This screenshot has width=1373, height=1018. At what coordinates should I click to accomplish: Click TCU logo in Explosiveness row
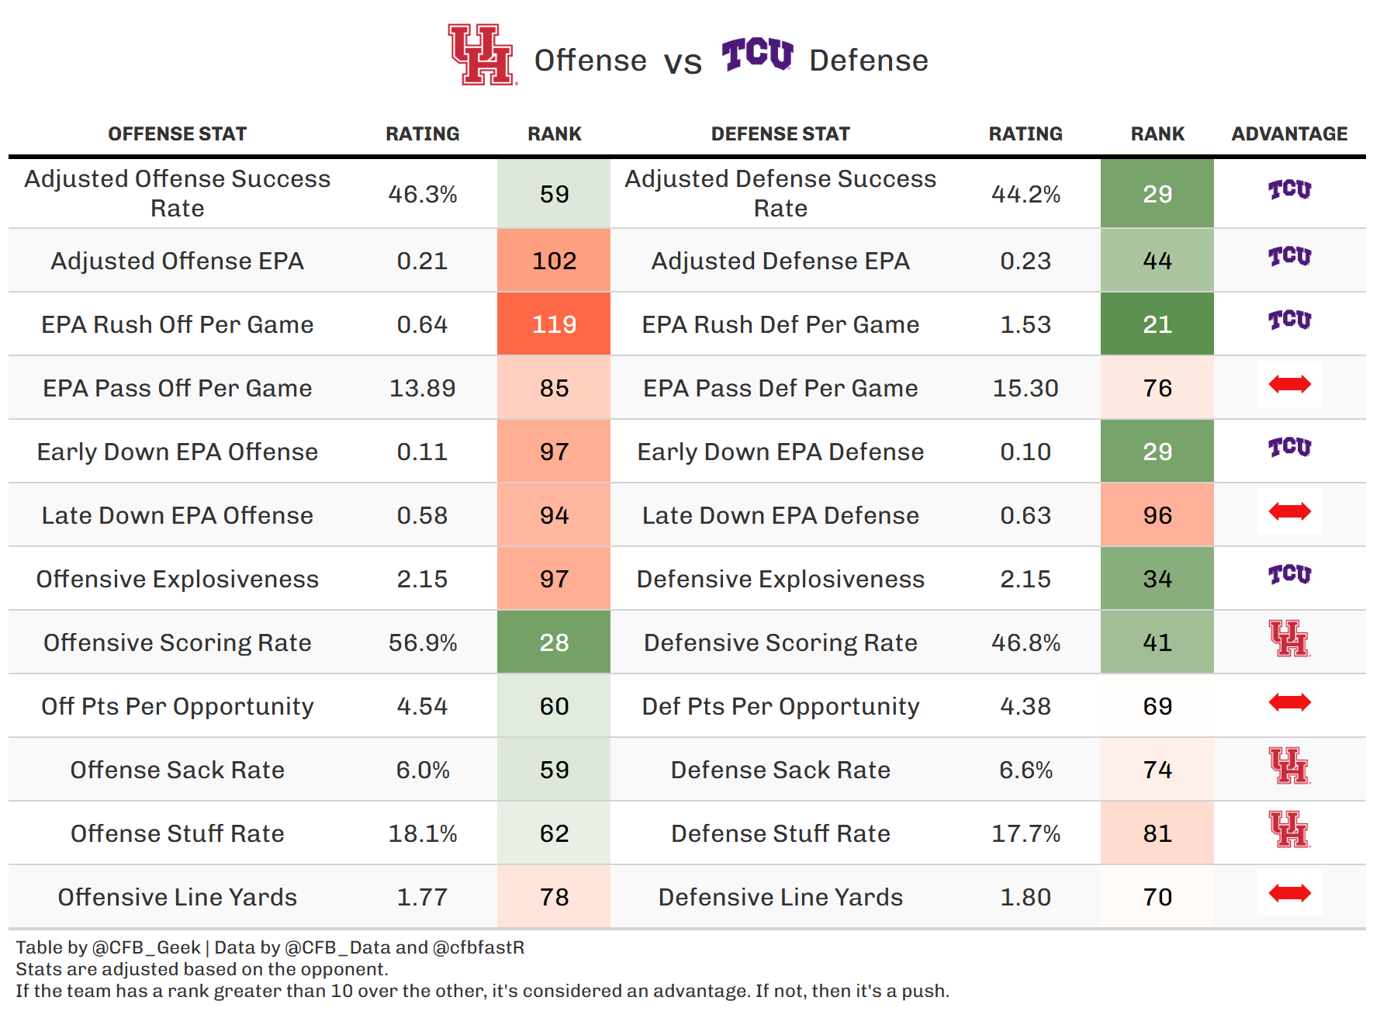pyautogui.click(x=1289, y=575)
